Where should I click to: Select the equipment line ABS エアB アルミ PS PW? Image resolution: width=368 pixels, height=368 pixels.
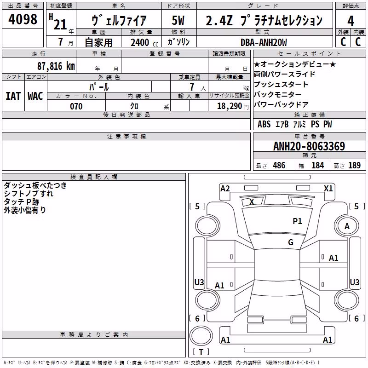pos(295,124)
